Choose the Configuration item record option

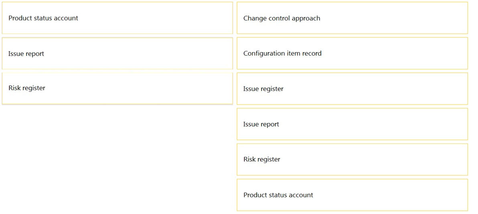pyautogui.click(x=352, y=53)
